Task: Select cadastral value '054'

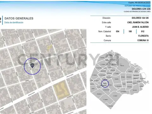Action: (117, 31)
